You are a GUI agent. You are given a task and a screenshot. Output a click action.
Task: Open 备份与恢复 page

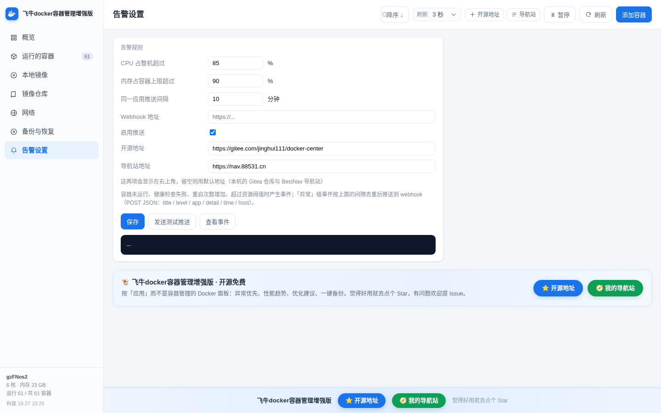click(51, 132)
